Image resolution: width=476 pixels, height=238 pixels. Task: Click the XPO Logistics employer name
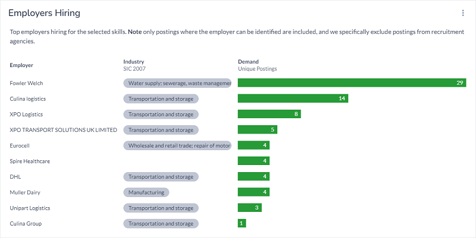26,114
